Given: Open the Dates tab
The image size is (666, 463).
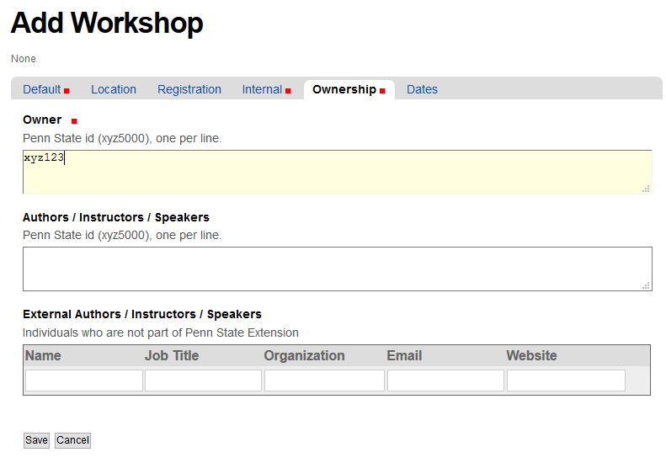Looking at the screenshot, I should [x=422, y=89].
